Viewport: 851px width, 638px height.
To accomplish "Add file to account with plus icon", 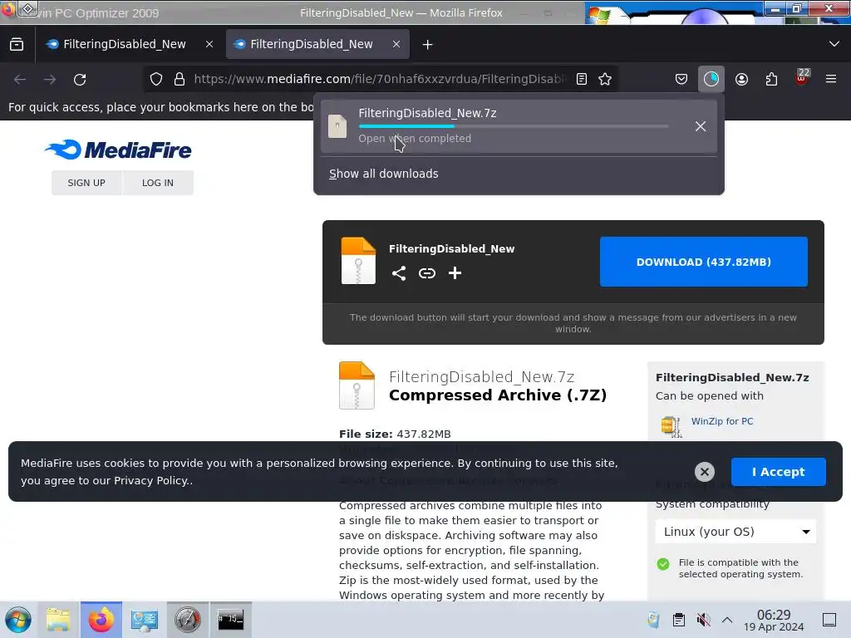I will click(x=455, y=272).
